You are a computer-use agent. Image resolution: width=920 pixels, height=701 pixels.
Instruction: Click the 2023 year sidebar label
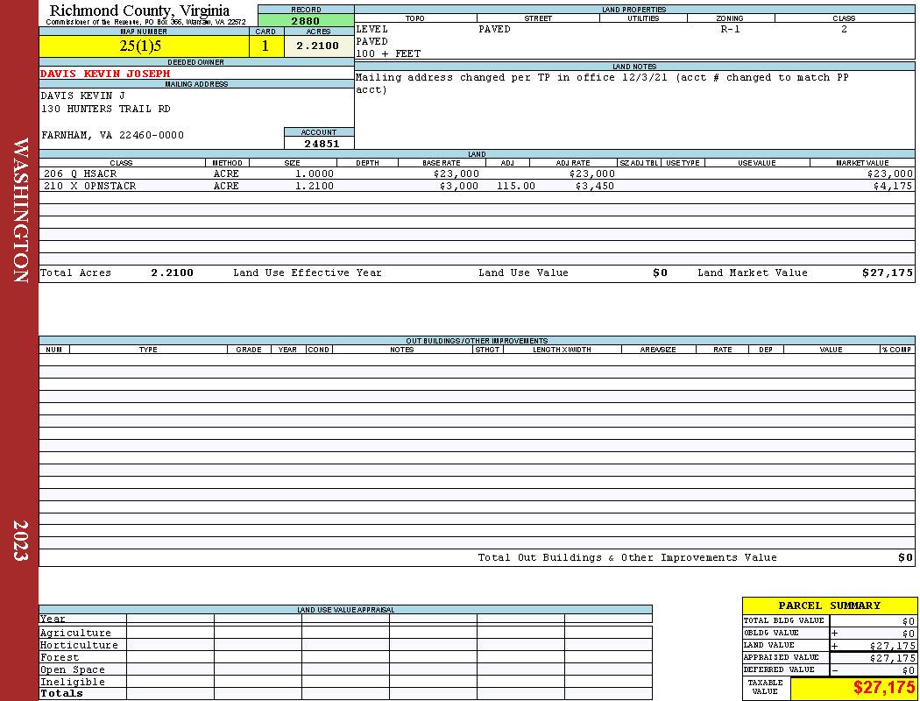click(x=20, y=541)
